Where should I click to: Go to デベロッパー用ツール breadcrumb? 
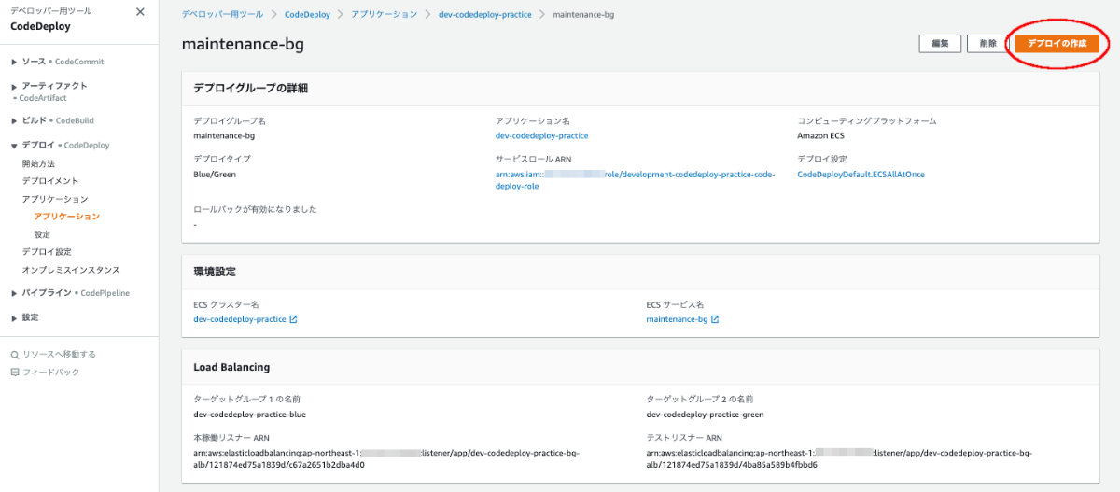tap(223, 15)
